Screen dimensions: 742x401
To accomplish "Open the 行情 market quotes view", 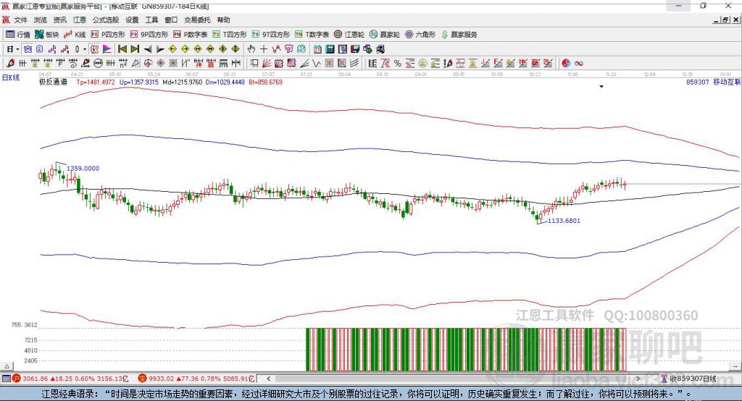I will tap(17, 35).
